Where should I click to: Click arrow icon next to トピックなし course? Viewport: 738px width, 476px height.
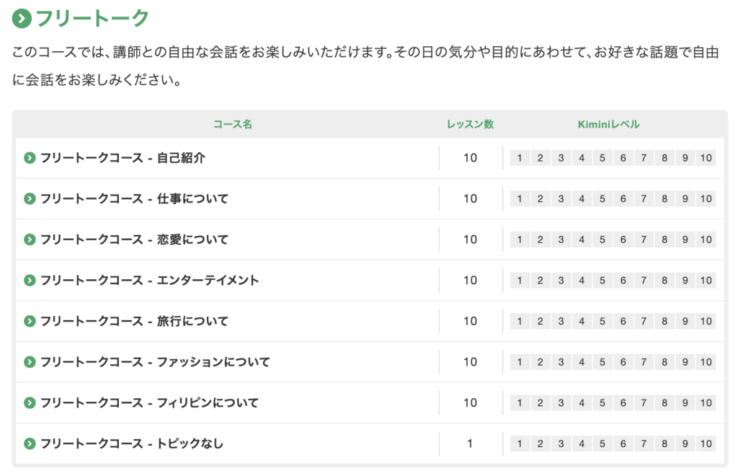pos(30,444)
